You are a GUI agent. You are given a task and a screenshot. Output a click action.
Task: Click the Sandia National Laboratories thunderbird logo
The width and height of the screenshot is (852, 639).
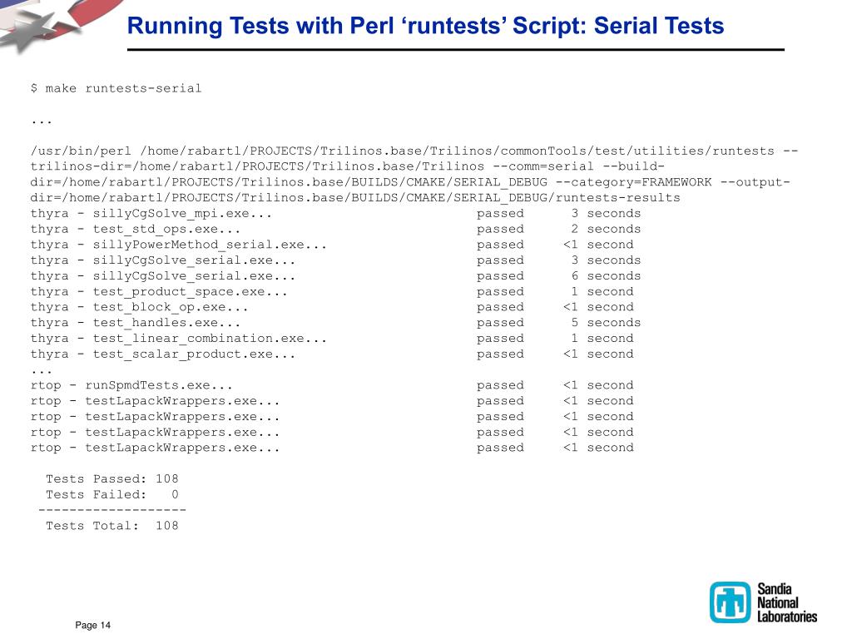[730, 602]
